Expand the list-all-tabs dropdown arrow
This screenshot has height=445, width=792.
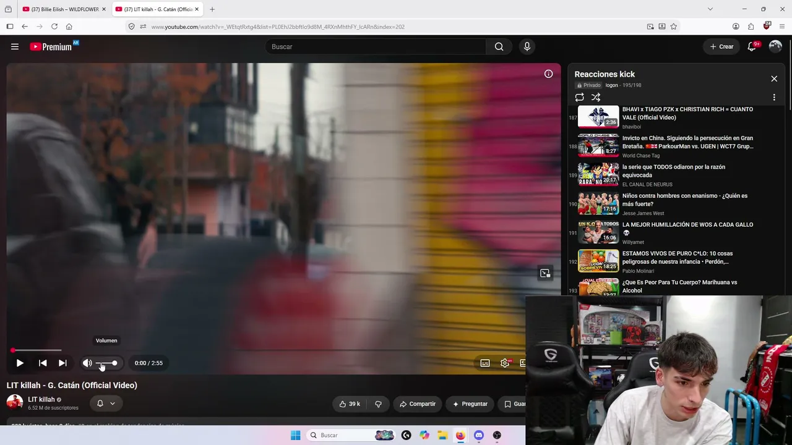[x=710, y=9]
